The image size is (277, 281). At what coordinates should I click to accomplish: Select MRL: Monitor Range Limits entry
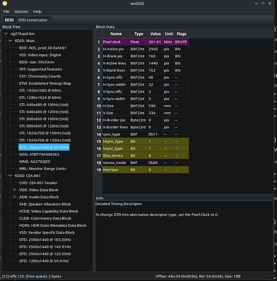[x=43, y=169]
